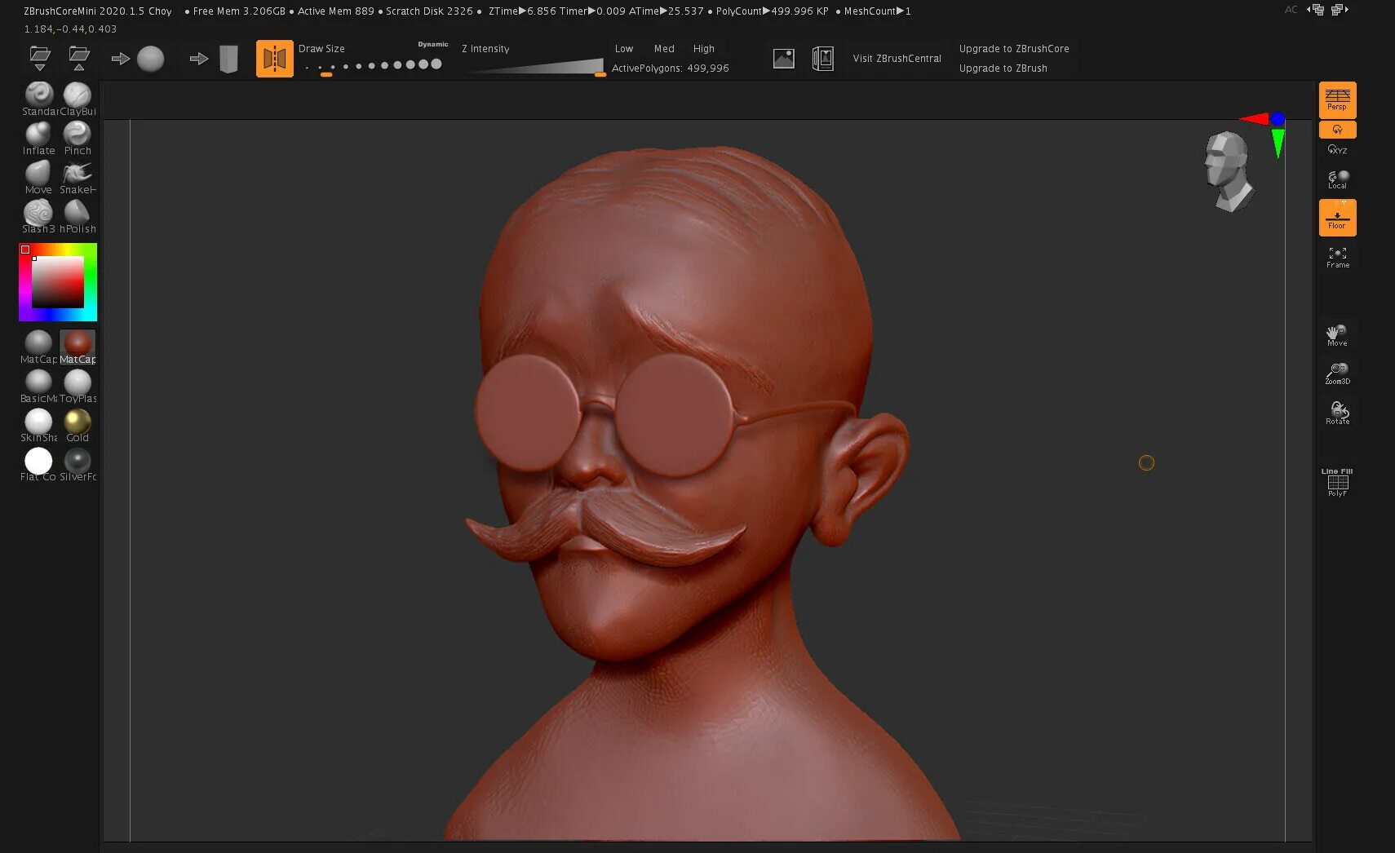Screen dimensions: 1395x853
Task: Set Z Intensity to Low
Action: pos(624,48)
